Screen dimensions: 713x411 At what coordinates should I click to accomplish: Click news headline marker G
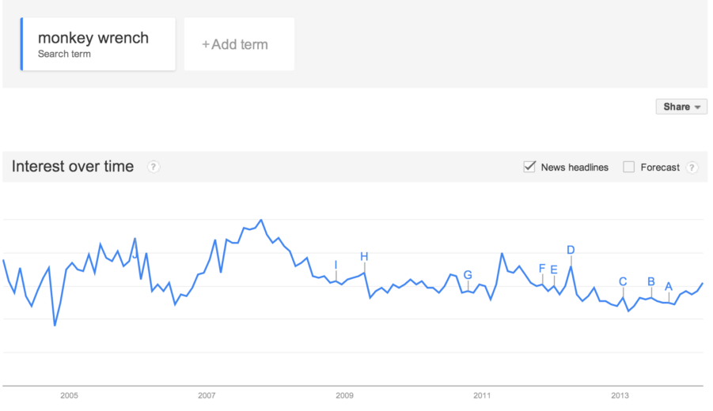[x=468, y=275]
